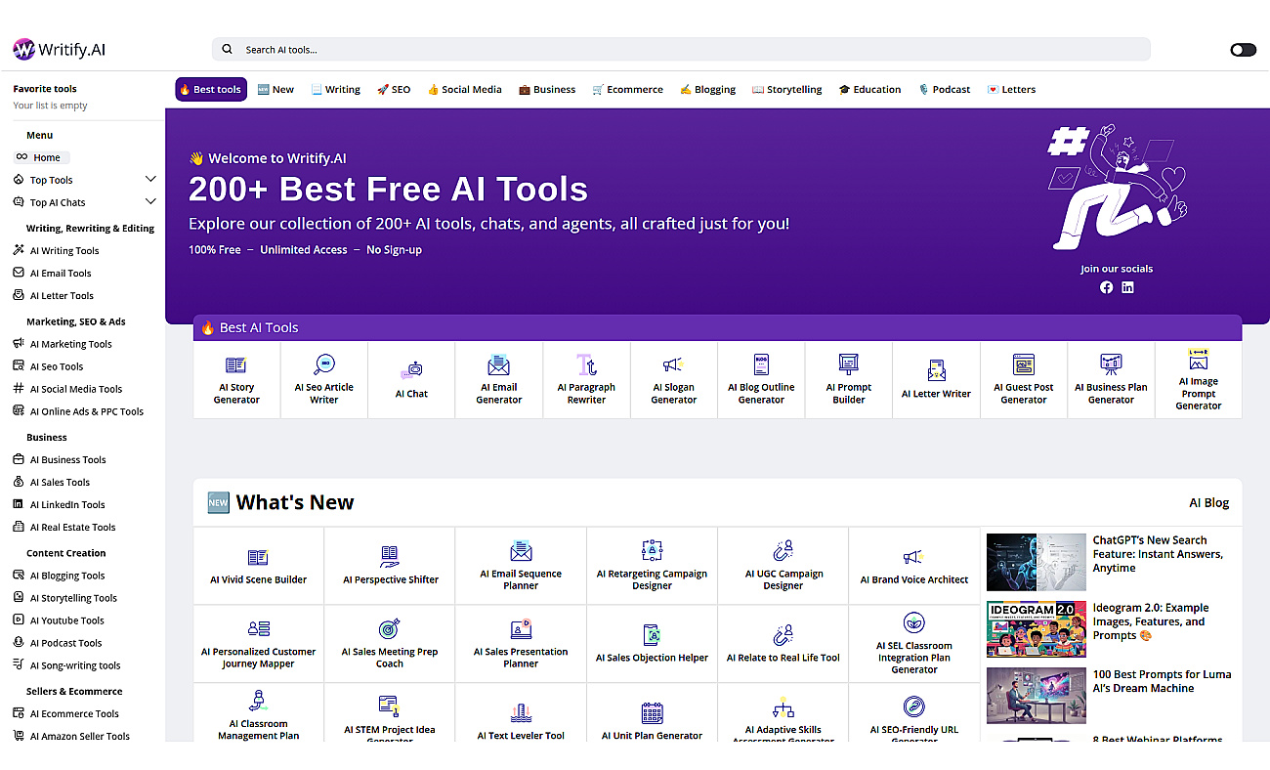Viewport: 1270px width, 770px height.
Task: Open AI Seo Tools in sidebar
Action: point(49,366)
